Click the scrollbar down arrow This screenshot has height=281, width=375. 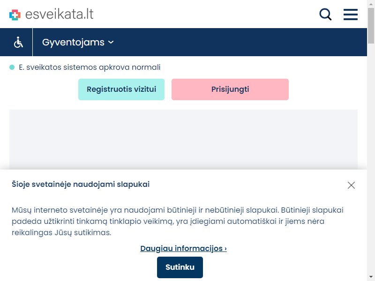371,277
